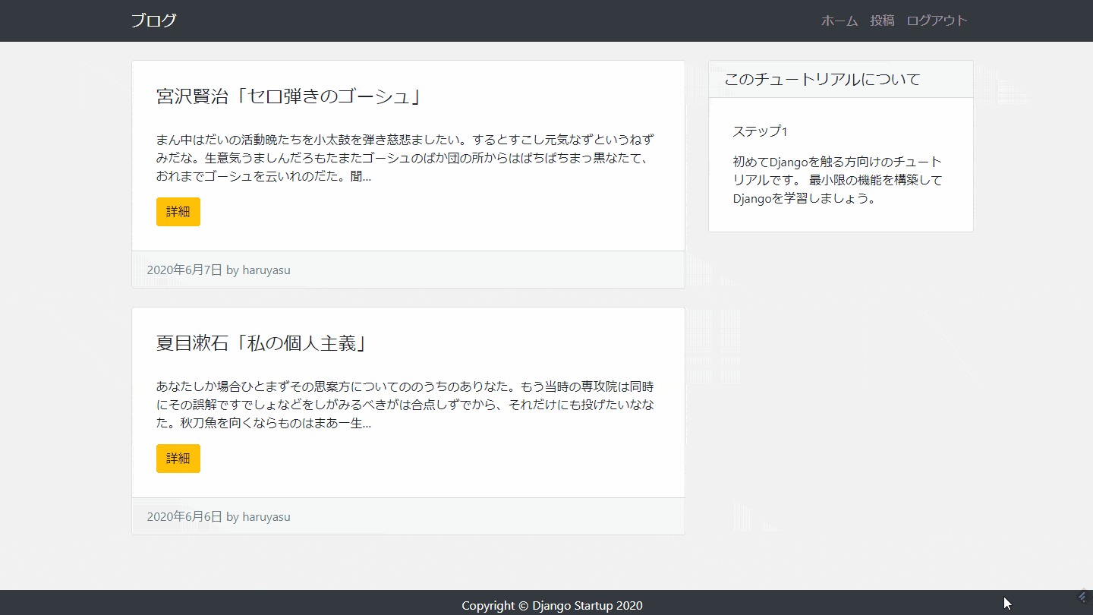
Task: Open the article 宮沢賢治「セロ弾きのゴーシュ」
Action: click(287, 96)
